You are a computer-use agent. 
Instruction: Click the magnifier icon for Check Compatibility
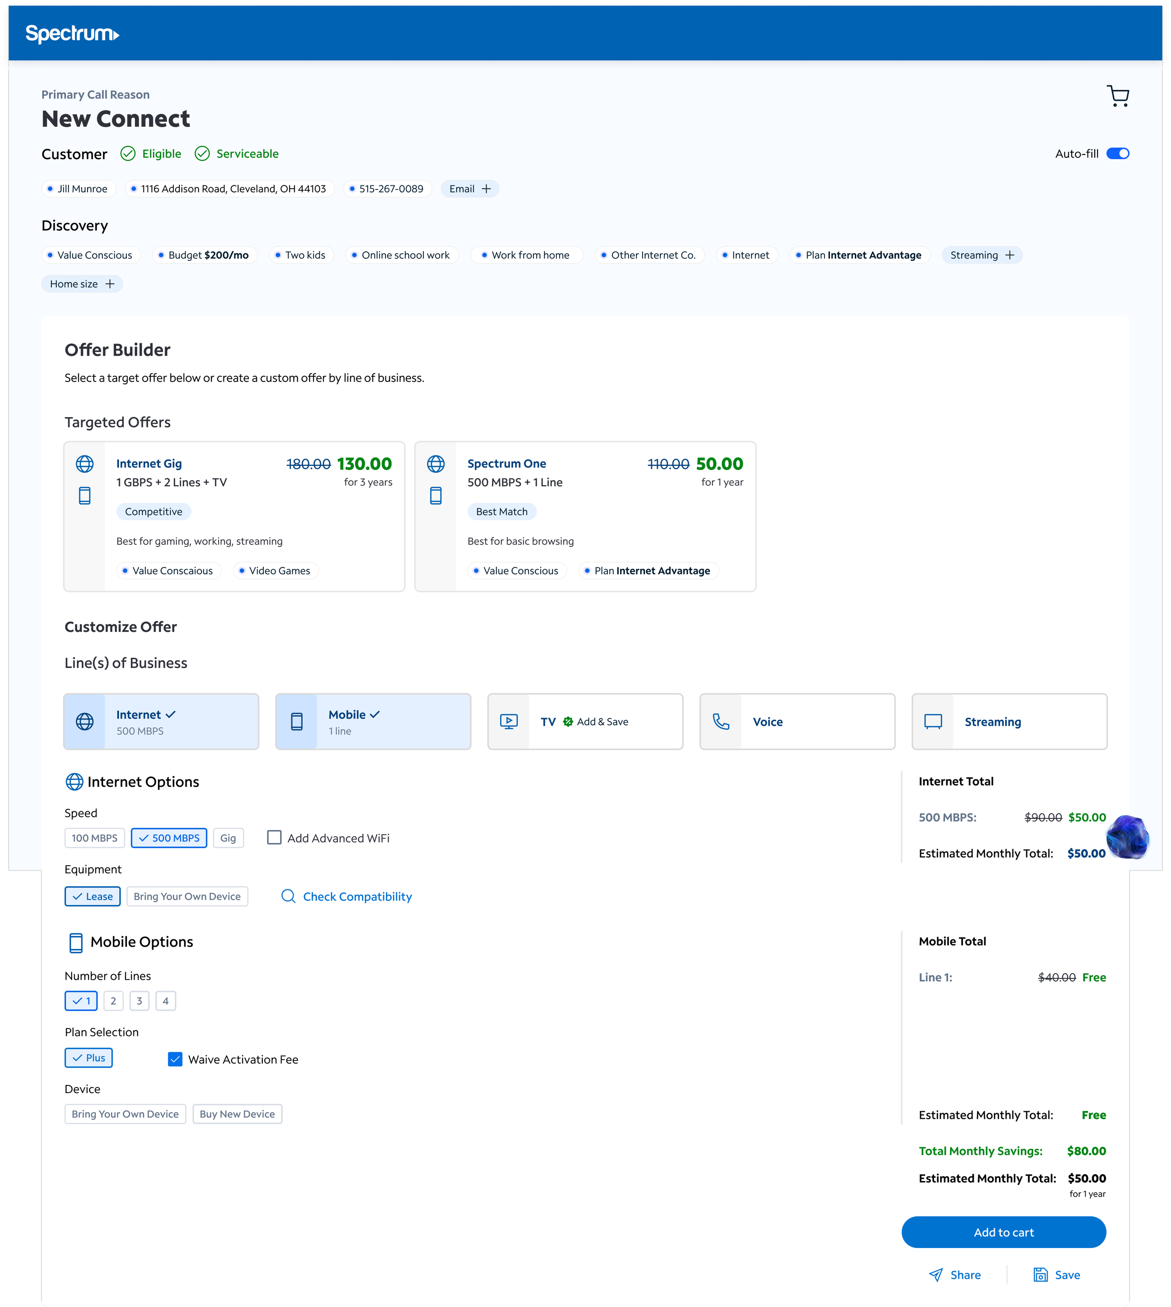coord(288,896)
